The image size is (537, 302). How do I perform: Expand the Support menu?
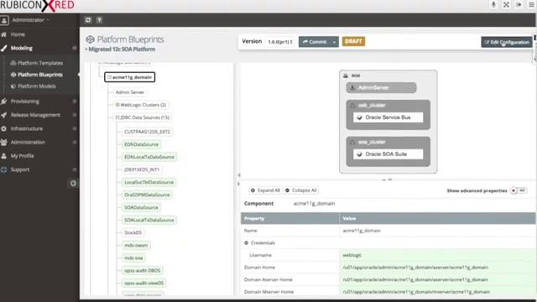(19, 169)
